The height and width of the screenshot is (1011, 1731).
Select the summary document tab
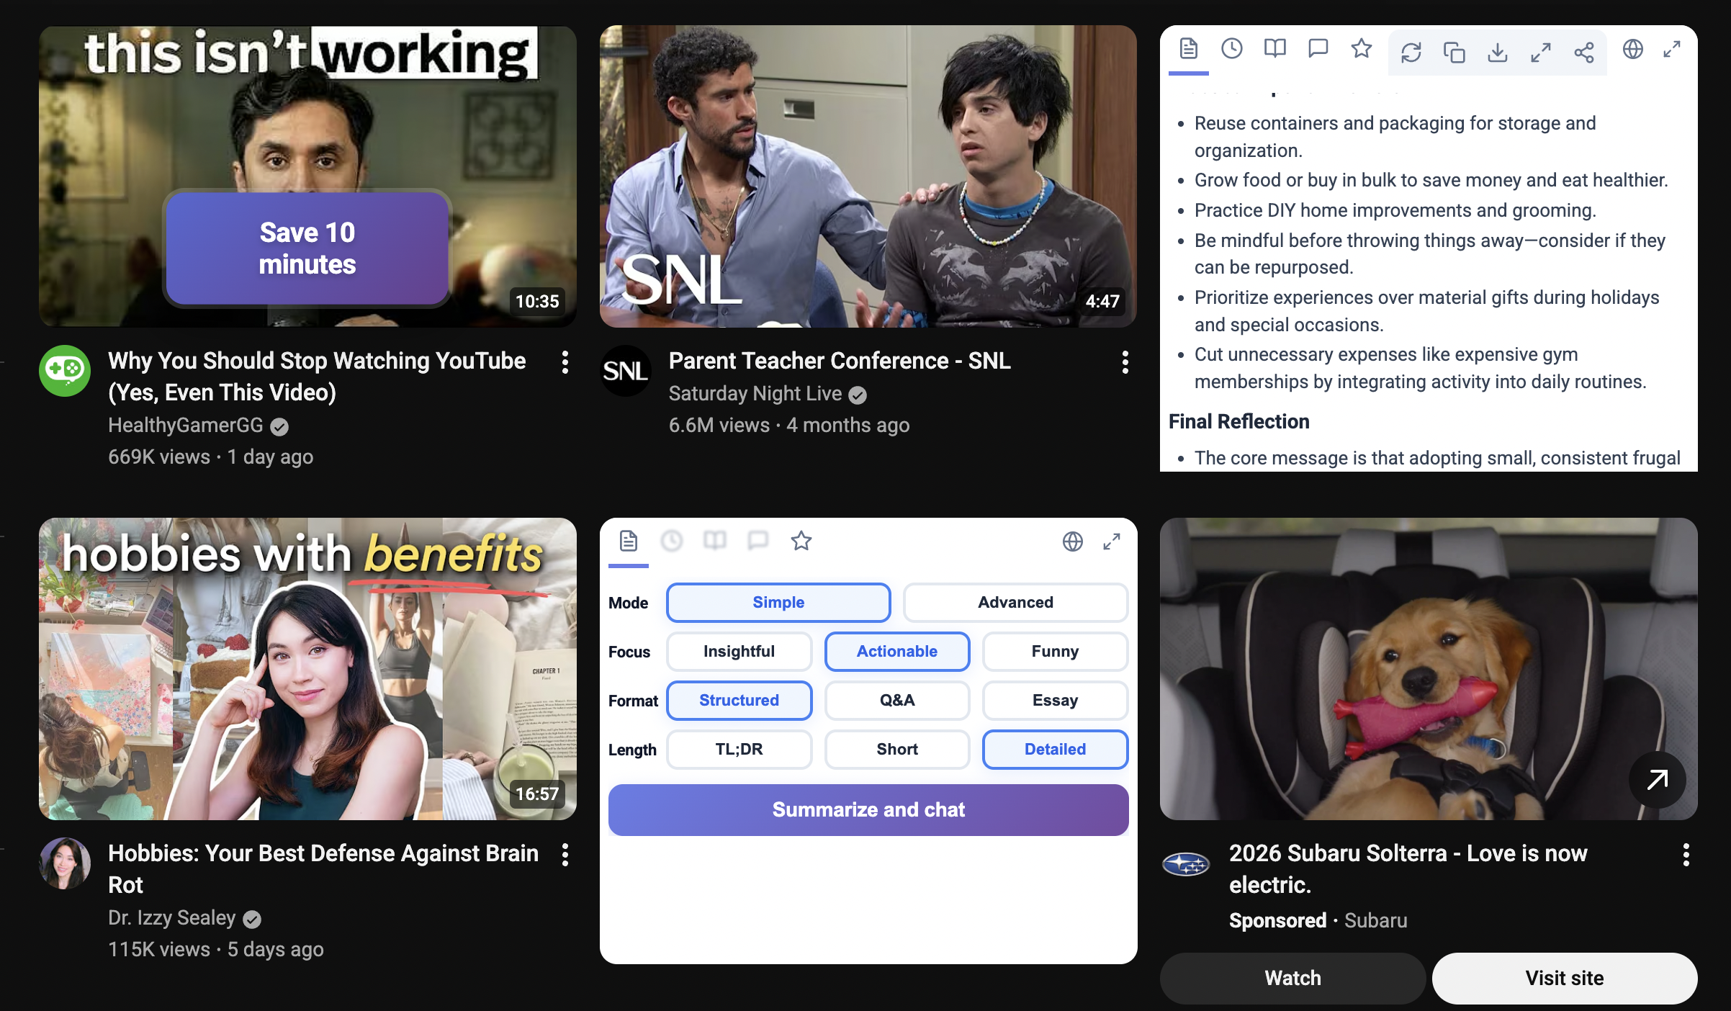pyautogui.click(x=1187, y=49)
